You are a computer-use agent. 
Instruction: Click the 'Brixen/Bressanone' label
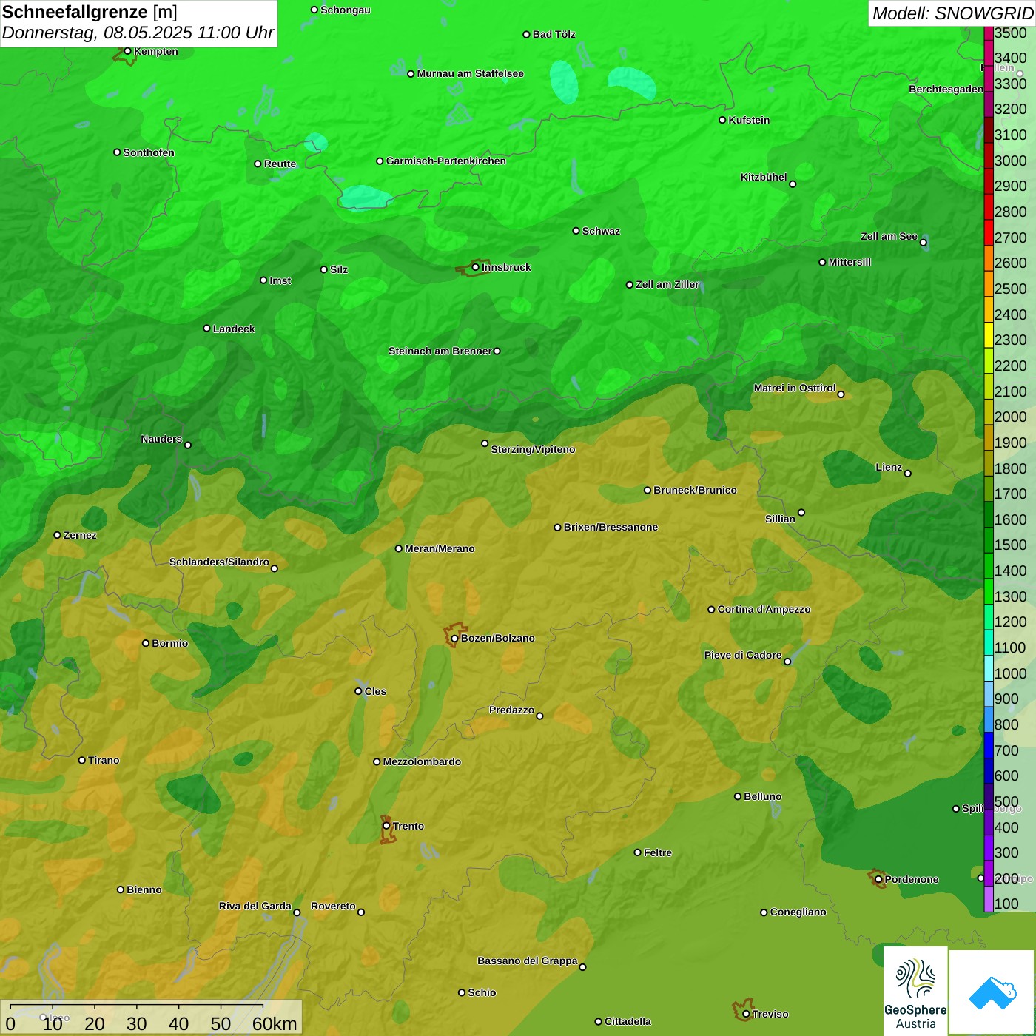tap(610, 527)
